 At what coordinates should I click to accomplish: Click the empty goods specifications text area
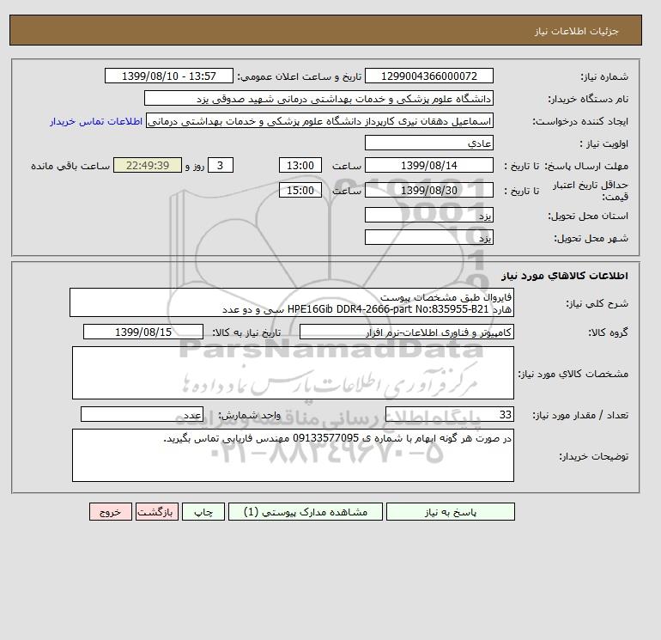pyautogui.click(x=293, y=373)
